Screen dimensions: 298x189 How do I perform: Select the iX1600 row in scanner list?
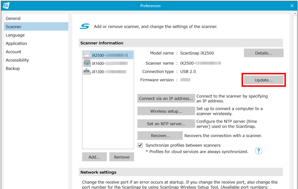coord(108,63)
